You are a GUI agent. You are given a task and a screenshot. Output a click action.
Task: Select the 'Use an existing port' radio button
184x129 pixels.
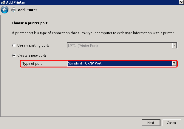(x=14, y=46)
